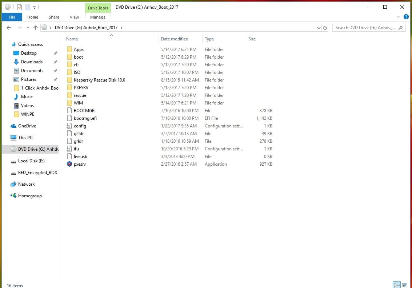Image resolution: width=412 pixels, height=288 pixels.
Task: Open Homegroup in navigation pane
Action: tap(30, 196)
